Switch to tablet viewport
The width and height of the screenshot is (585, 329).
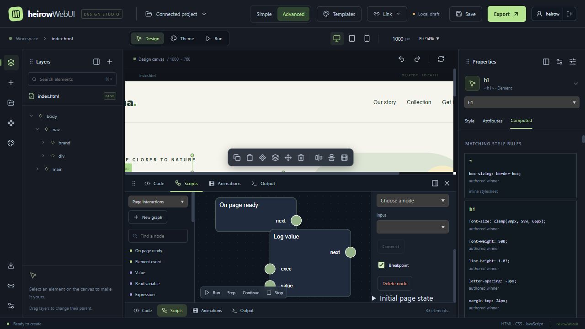pyautogui.click(x=352, y=39)
